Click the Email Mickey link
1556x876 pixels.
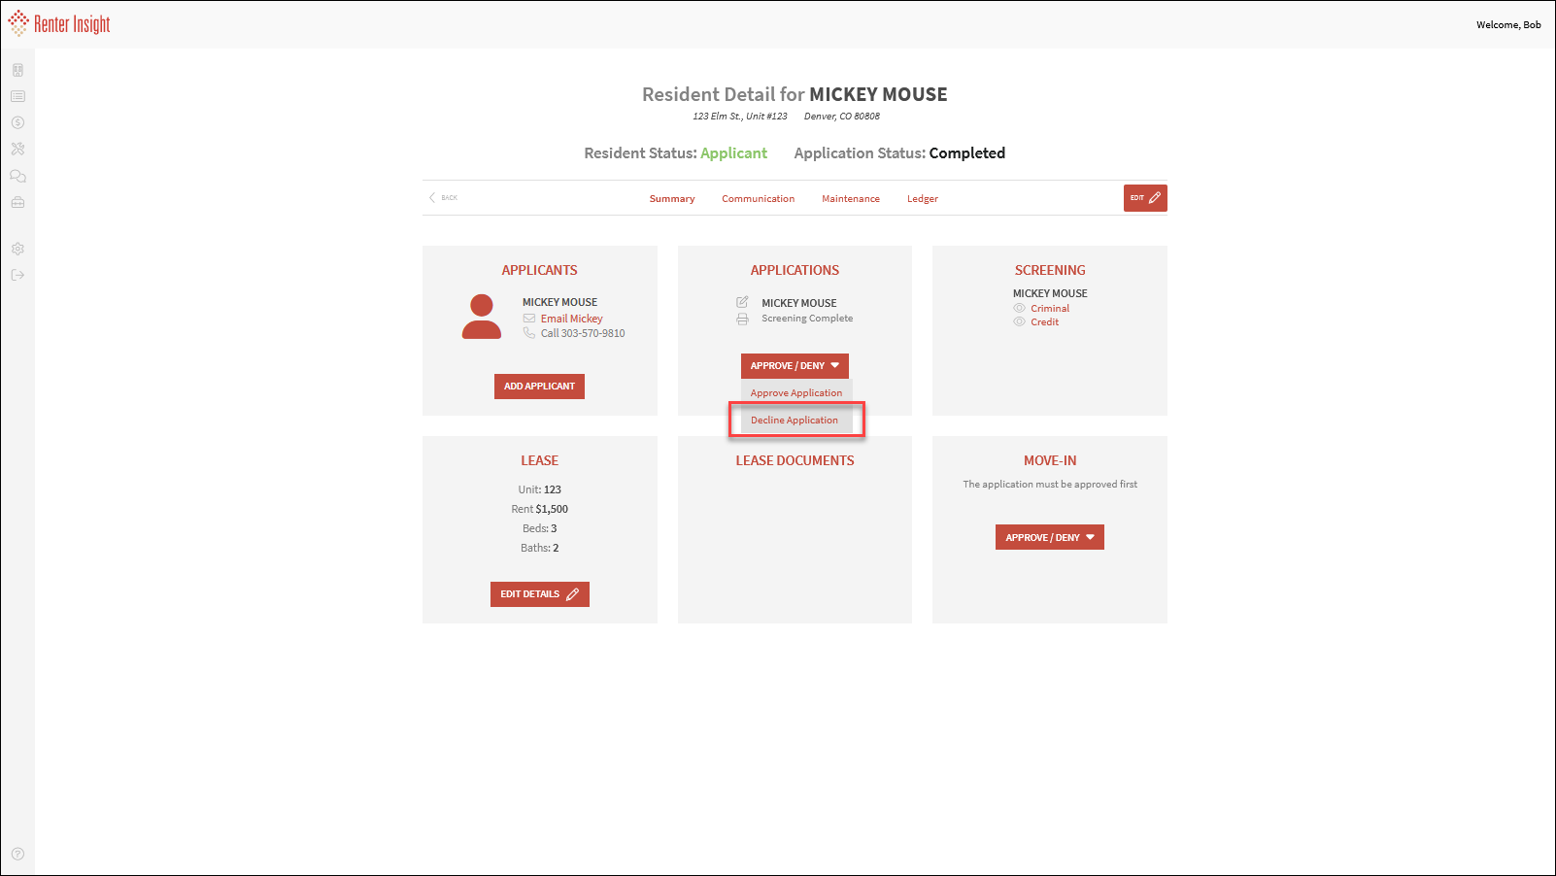572,319
